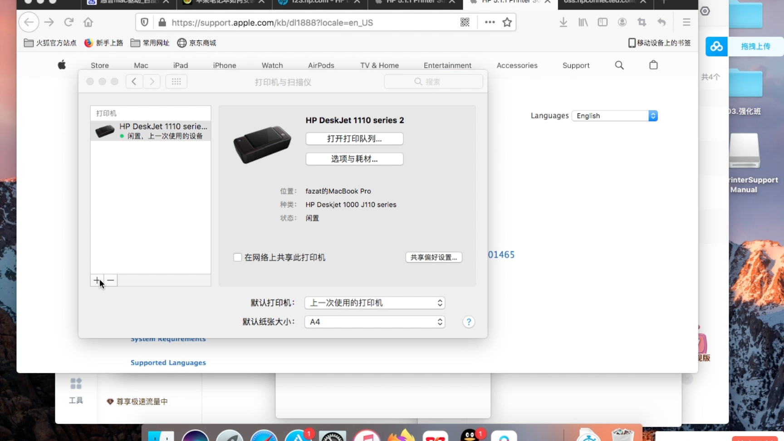Open Support in the Apple navigation
The width and height of the screenshot is (784, 441).
click(x=576, y=65)
